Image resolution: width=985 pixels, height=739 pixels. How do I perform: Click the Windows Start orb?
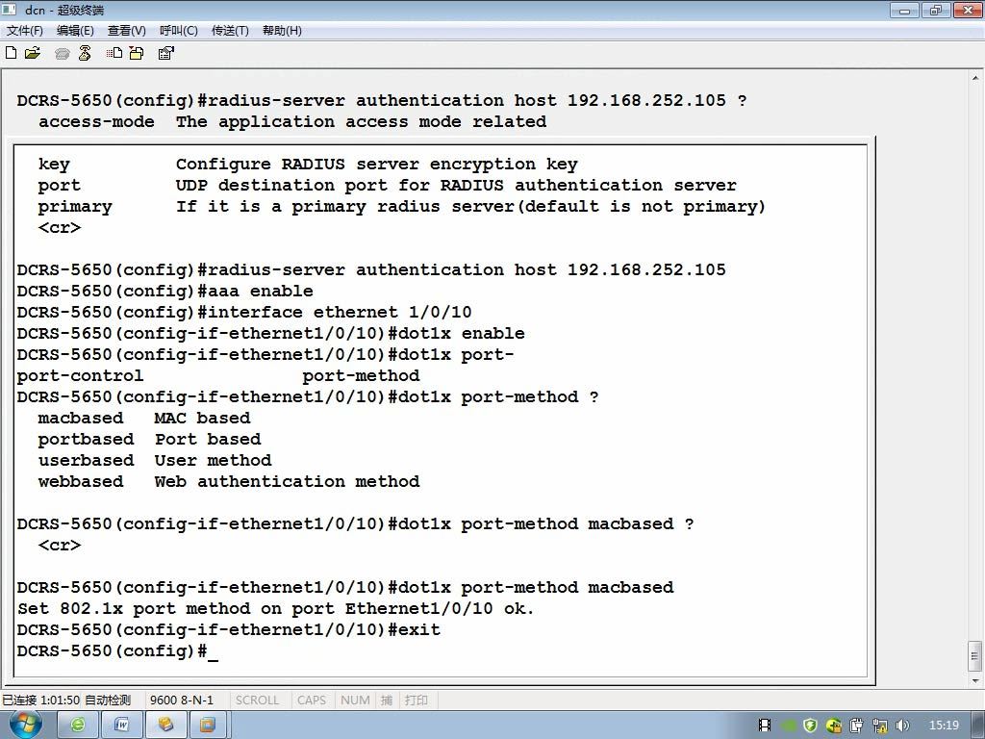click(25, 725)
